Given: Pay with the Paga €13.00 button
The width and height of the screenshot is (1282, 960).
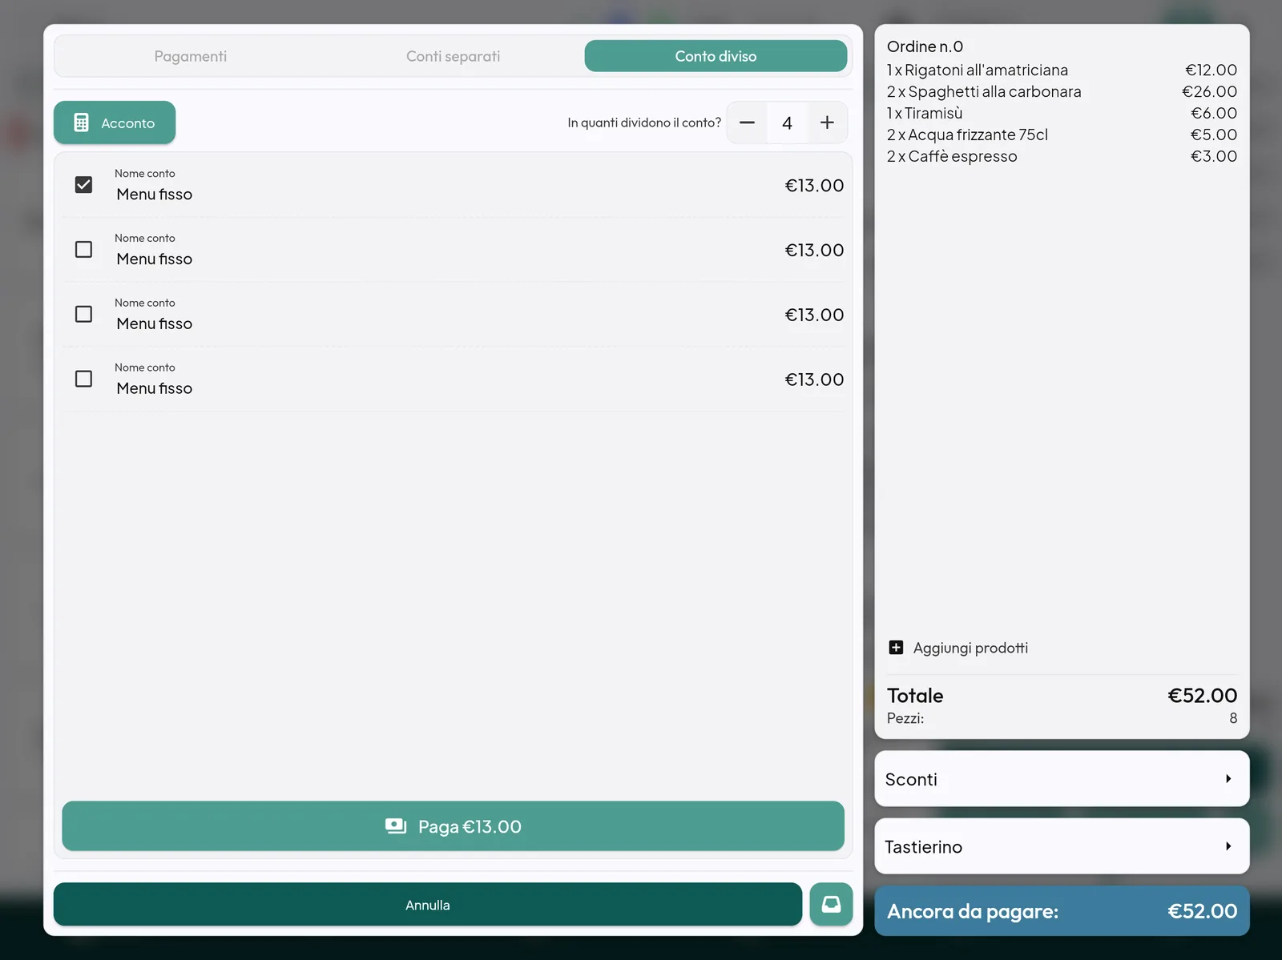Looking at the screenshot, I should pos(453,826).
